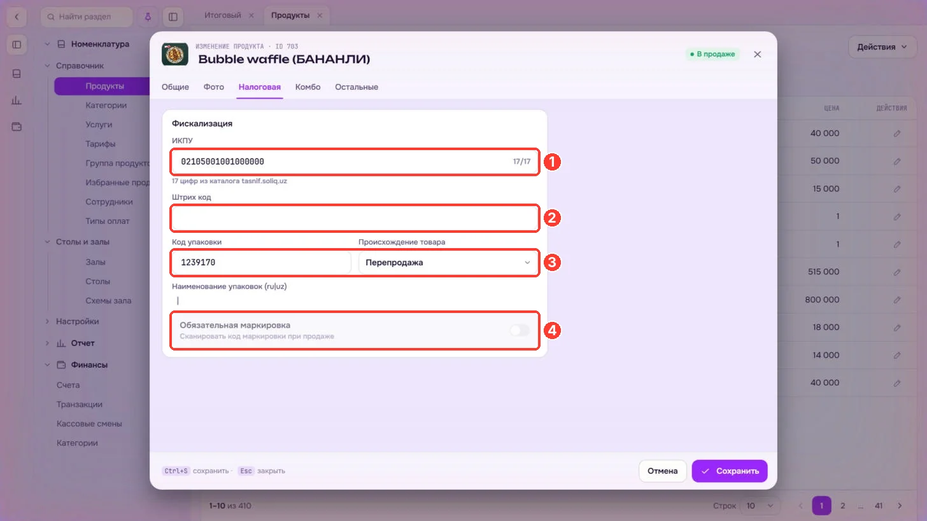
Task: Click the Код упаковки field
Action: pos(261,263)
